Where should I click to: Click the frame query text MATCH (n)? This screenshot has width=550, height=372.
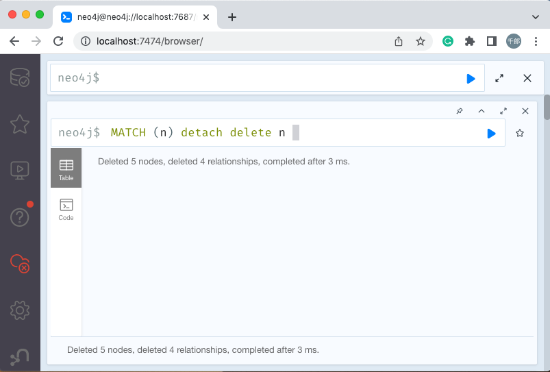point(142,133)
